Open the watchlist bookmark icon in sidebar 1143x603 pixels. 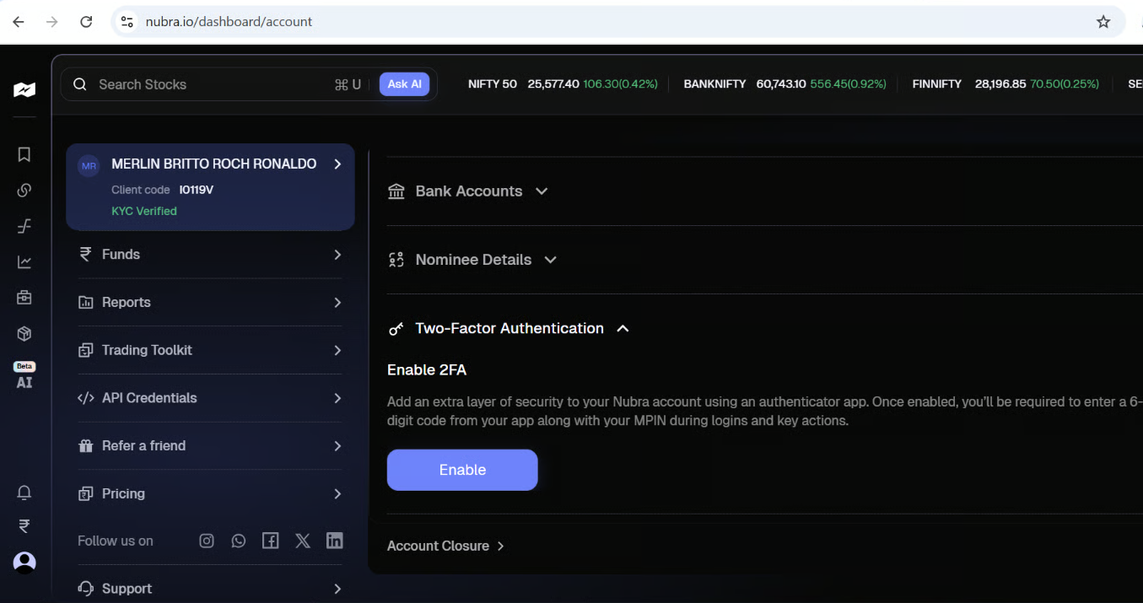point(24,154)
